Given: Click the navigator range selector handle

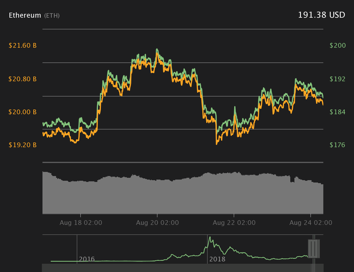Looking at the screenshot, I should (313, 249).
